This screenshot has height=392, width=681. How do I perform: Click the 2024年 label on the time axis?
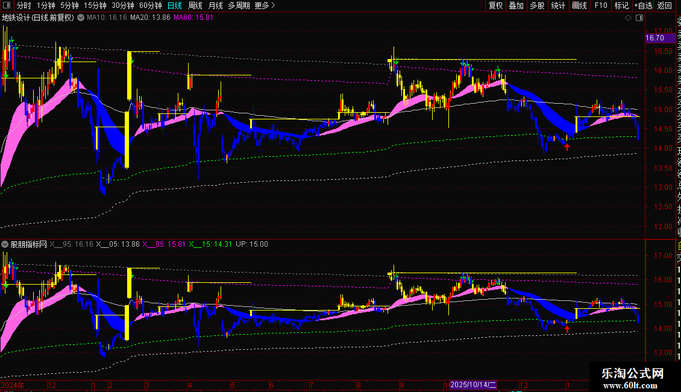click(13, 385)
